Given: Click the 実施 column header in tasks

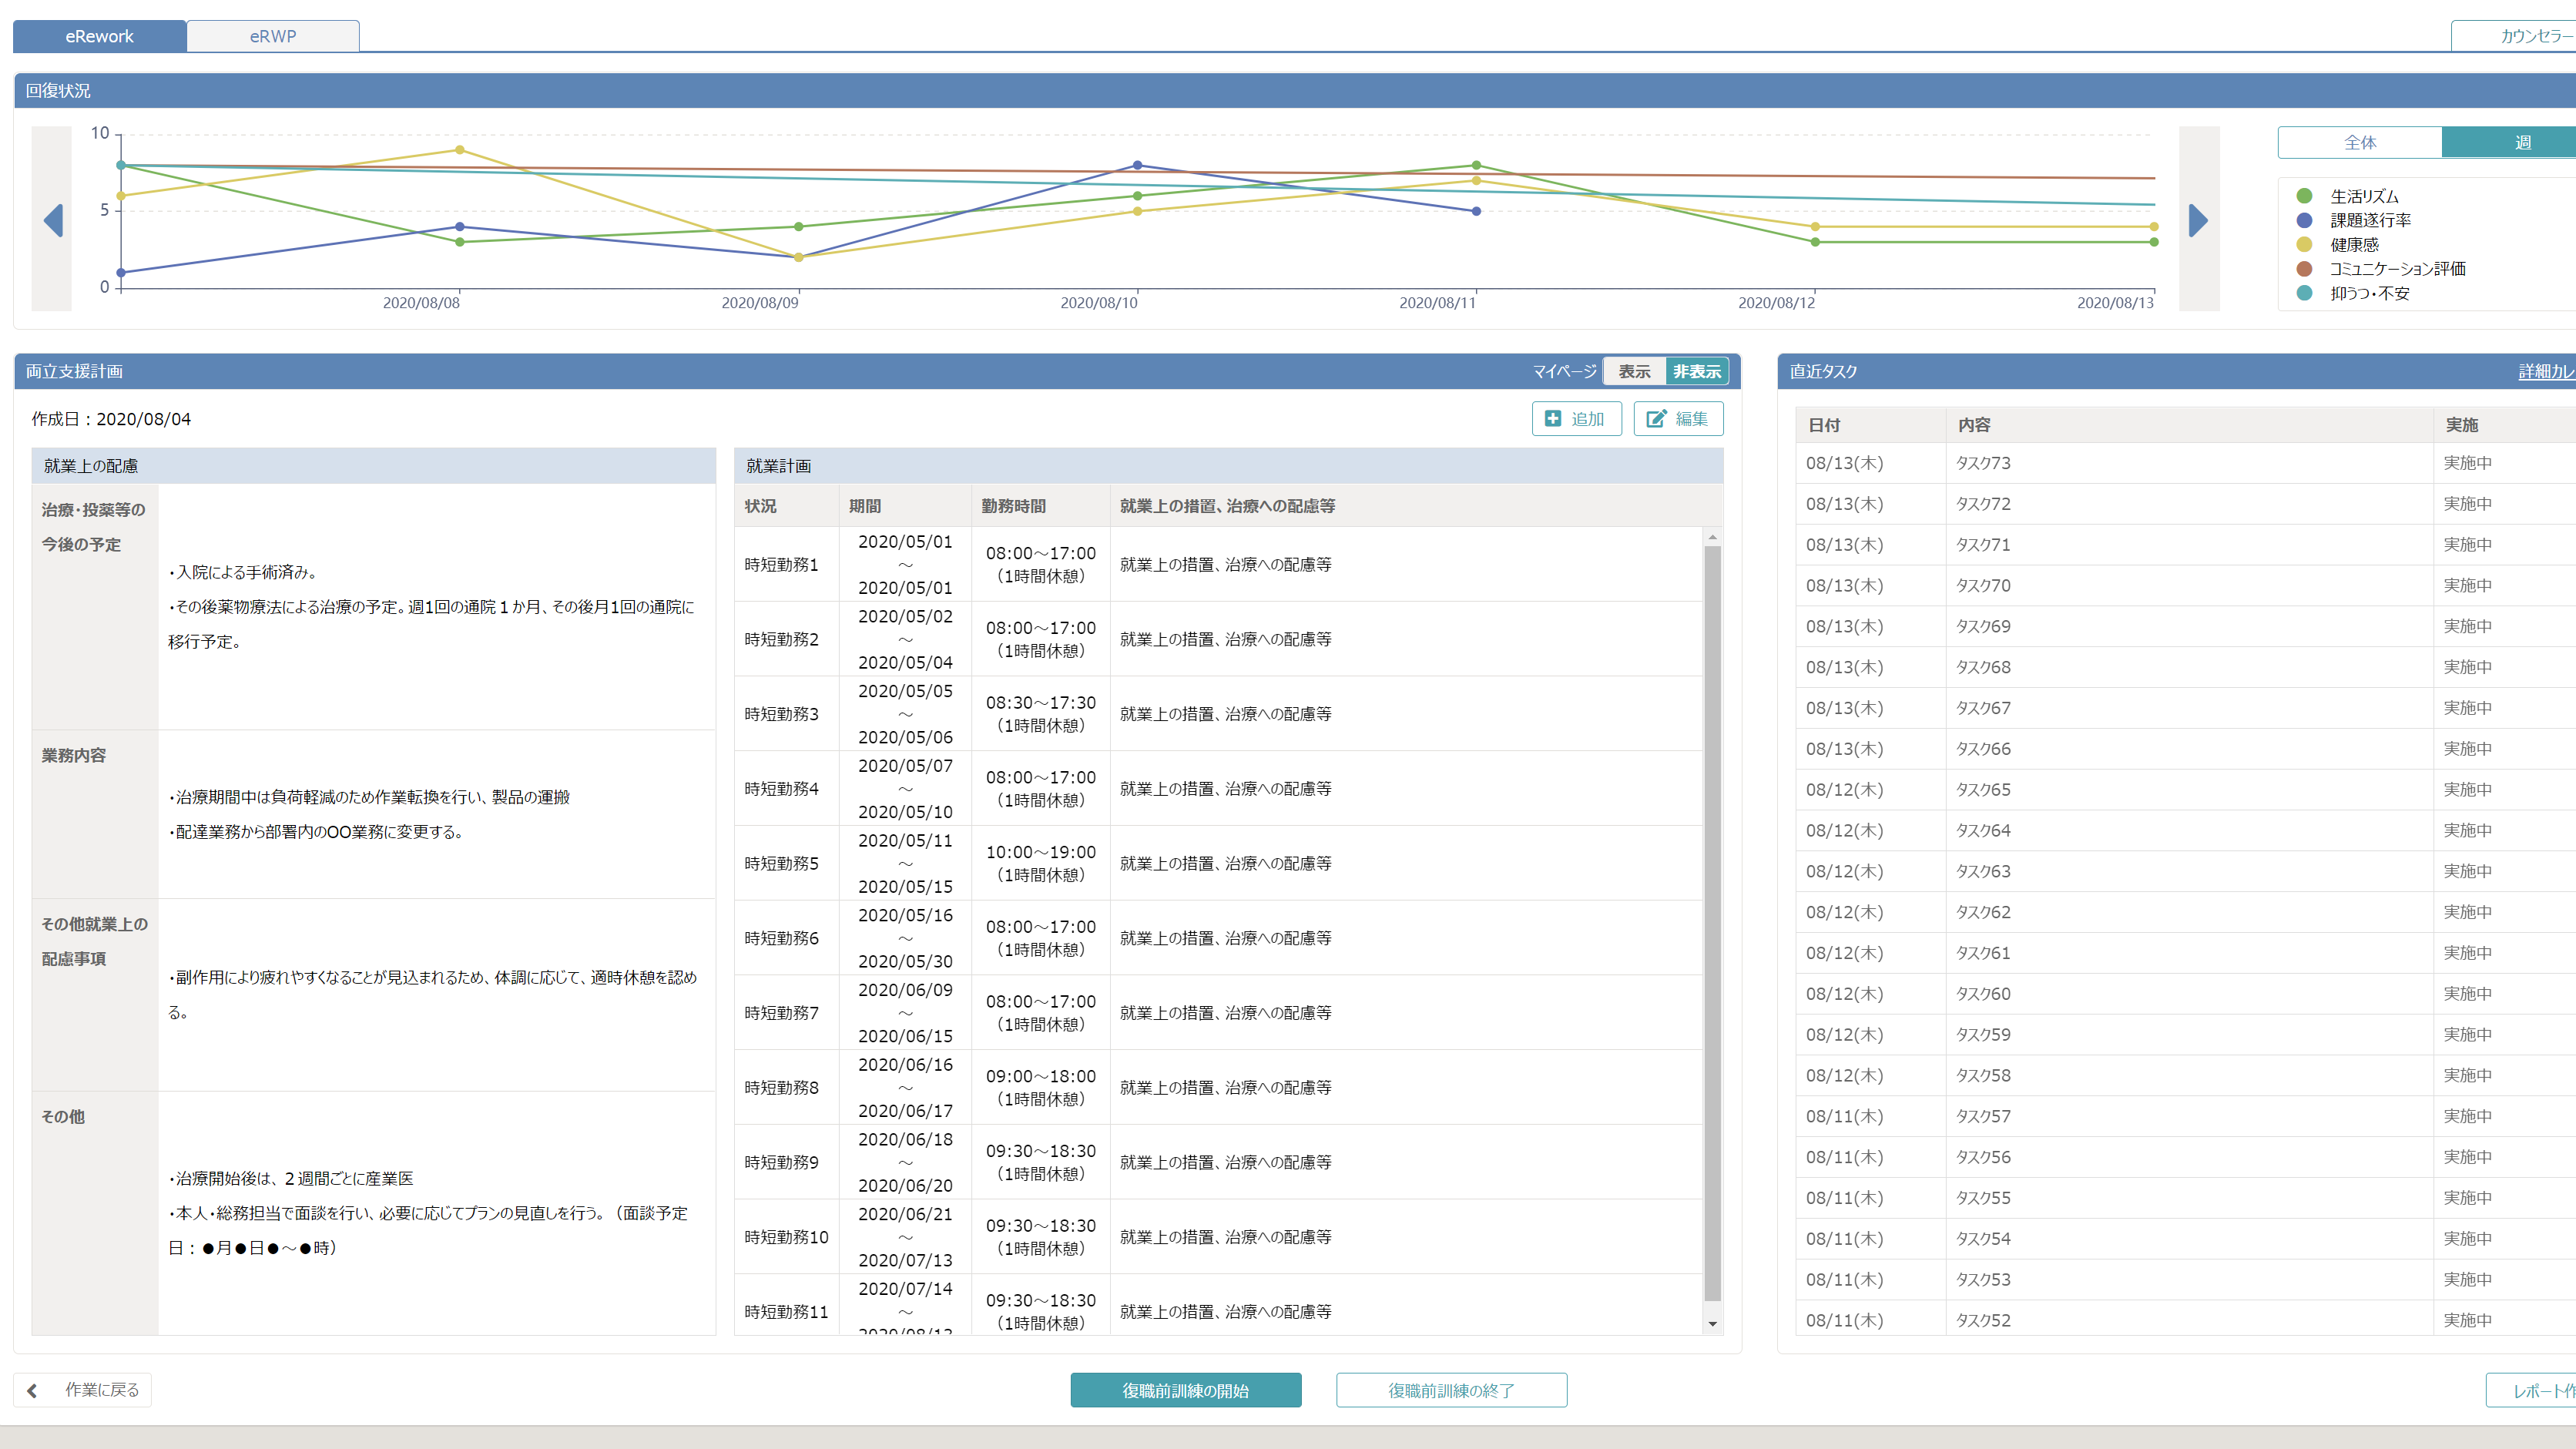Looking at the screenshot, I should click(x=2504, y=425).
